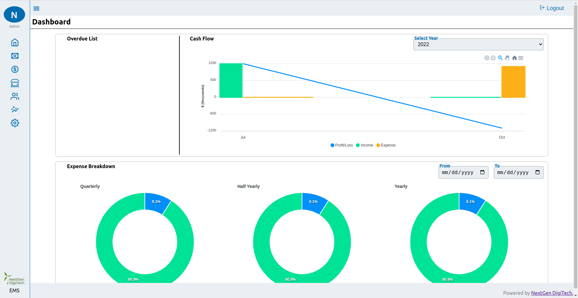Click the hamburger menu icon in the header
This screenshot has width=578, height=298.
pos(36,8)
